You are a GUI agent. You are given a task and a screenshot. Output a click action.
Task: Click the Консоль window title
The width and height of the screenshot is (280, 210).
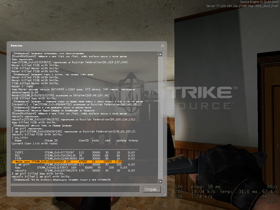17,46
